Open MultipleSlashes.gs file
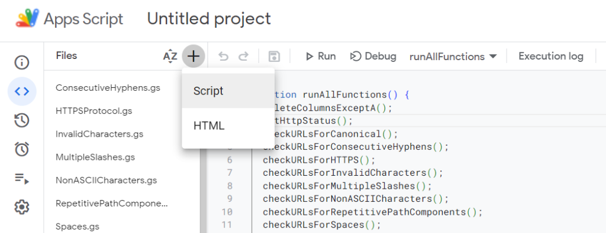 [95, 157]
